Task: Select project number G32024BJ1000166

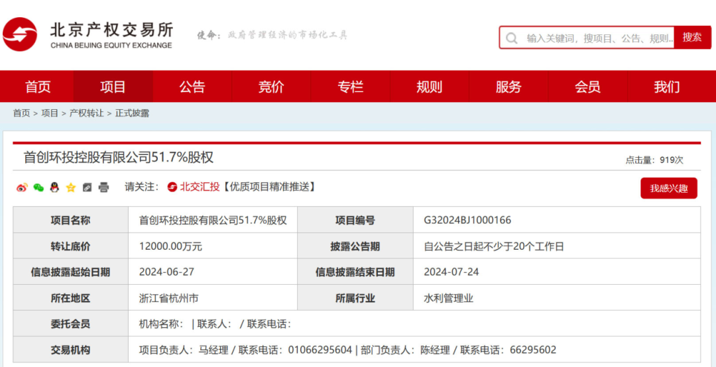Action: (x=467, y=221)
